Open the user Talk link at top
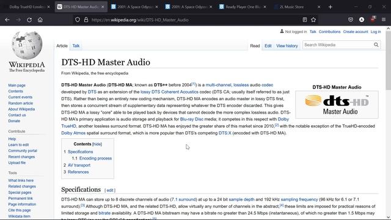 (313, 32)
